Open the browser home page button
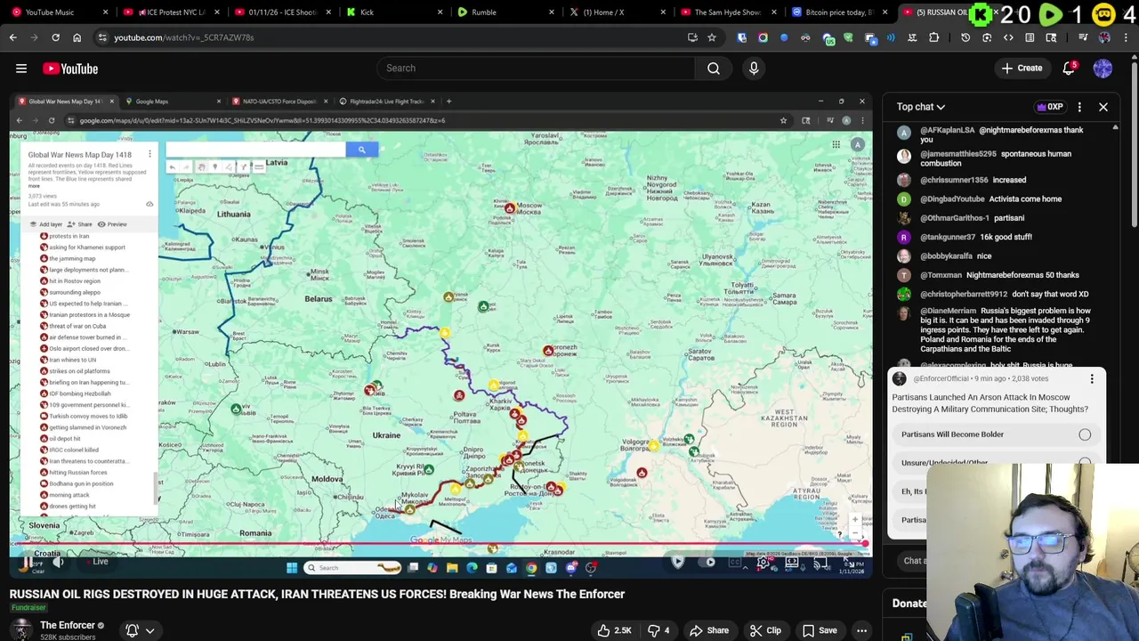 [x=77, y=37]
